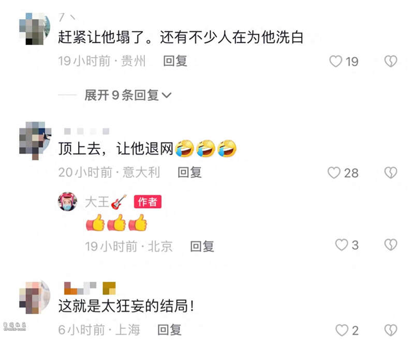The width and height of the screenshot is (414, 349).
Task: Open the Italy commenter's avatar
Action: point(35,140)
